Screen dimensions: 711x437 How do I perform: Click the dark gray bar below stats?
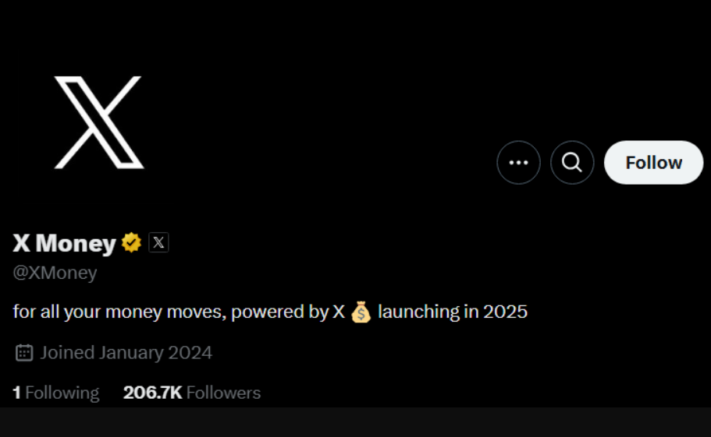356,422
